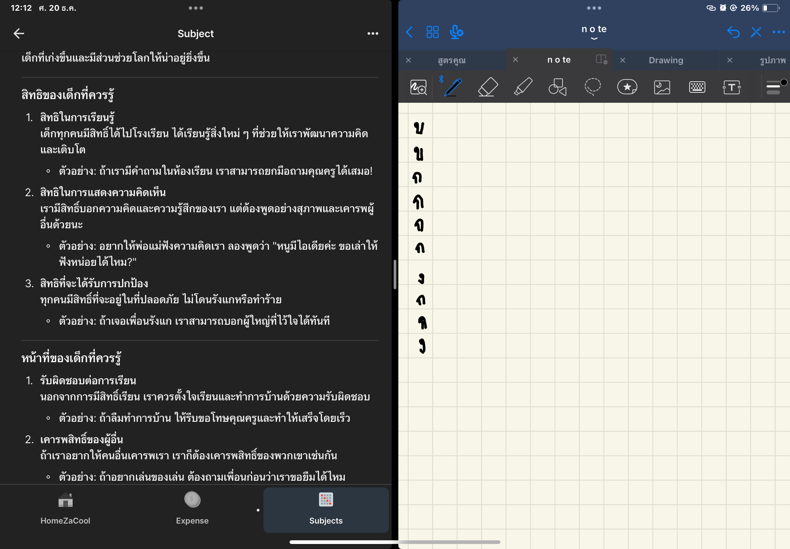Select the Image insert tool
The image size is (790, 549).
pyautogui.click(x=662, y=87)
